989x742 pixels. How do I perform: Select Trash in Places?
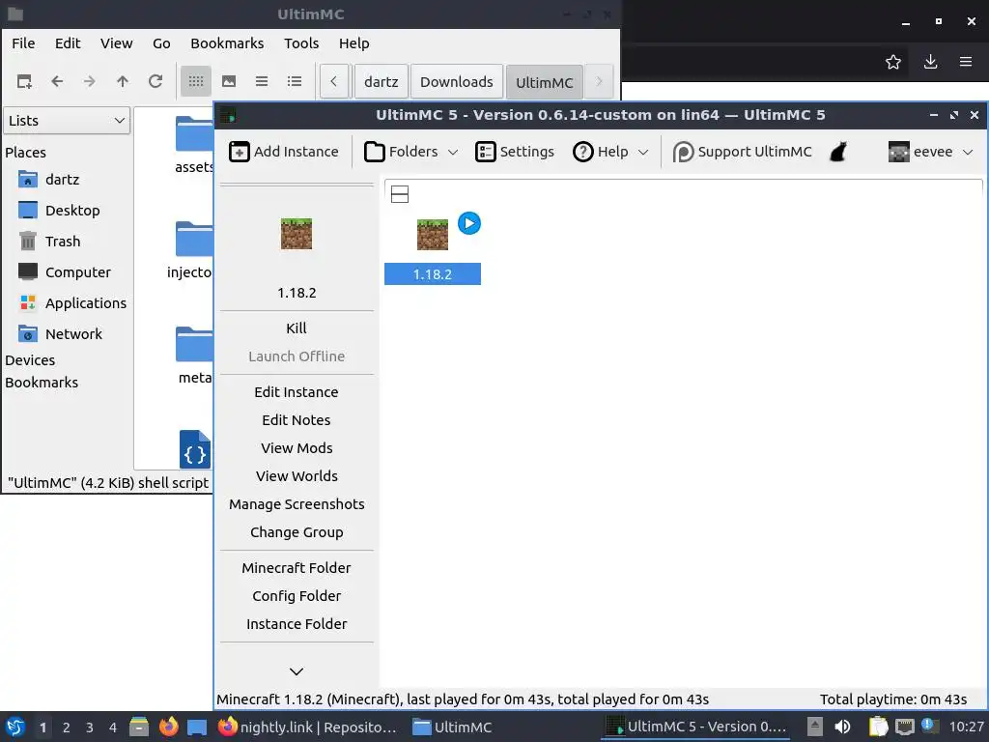[x=50, y=242]
